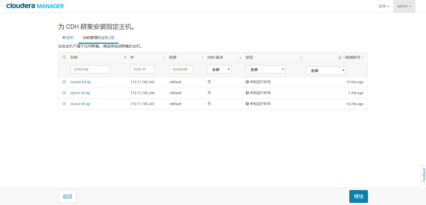Click /default rack of slave2.bd.dp
The width and height of the screenshot is (426, 205).
(x=175, y=104)
